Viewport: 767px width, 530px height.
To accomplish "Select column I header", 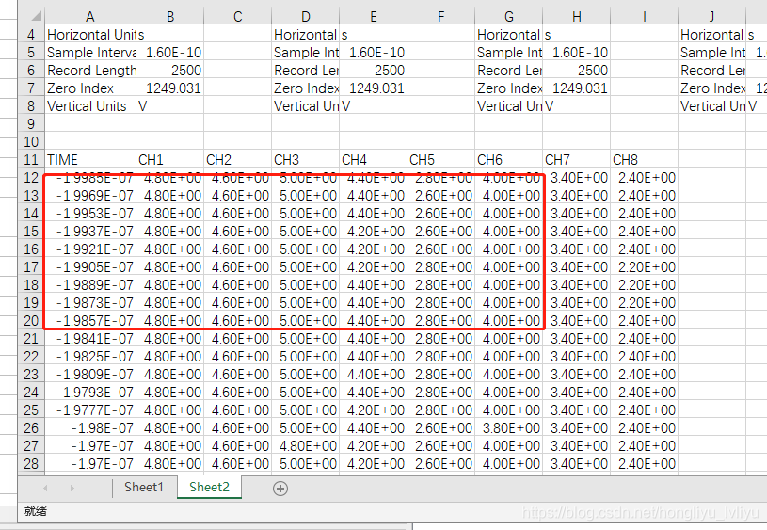I will coord(644,17).
